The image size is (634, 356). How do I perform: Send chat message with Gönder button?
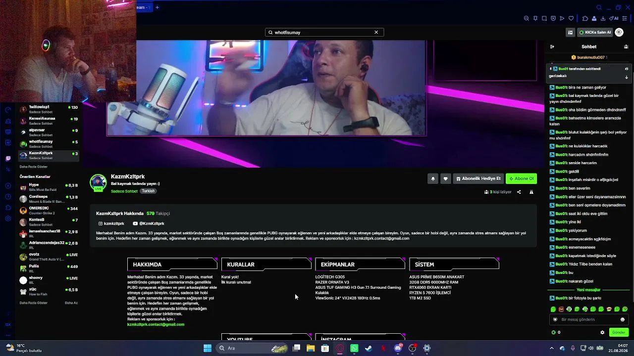(x=619, y=332)
